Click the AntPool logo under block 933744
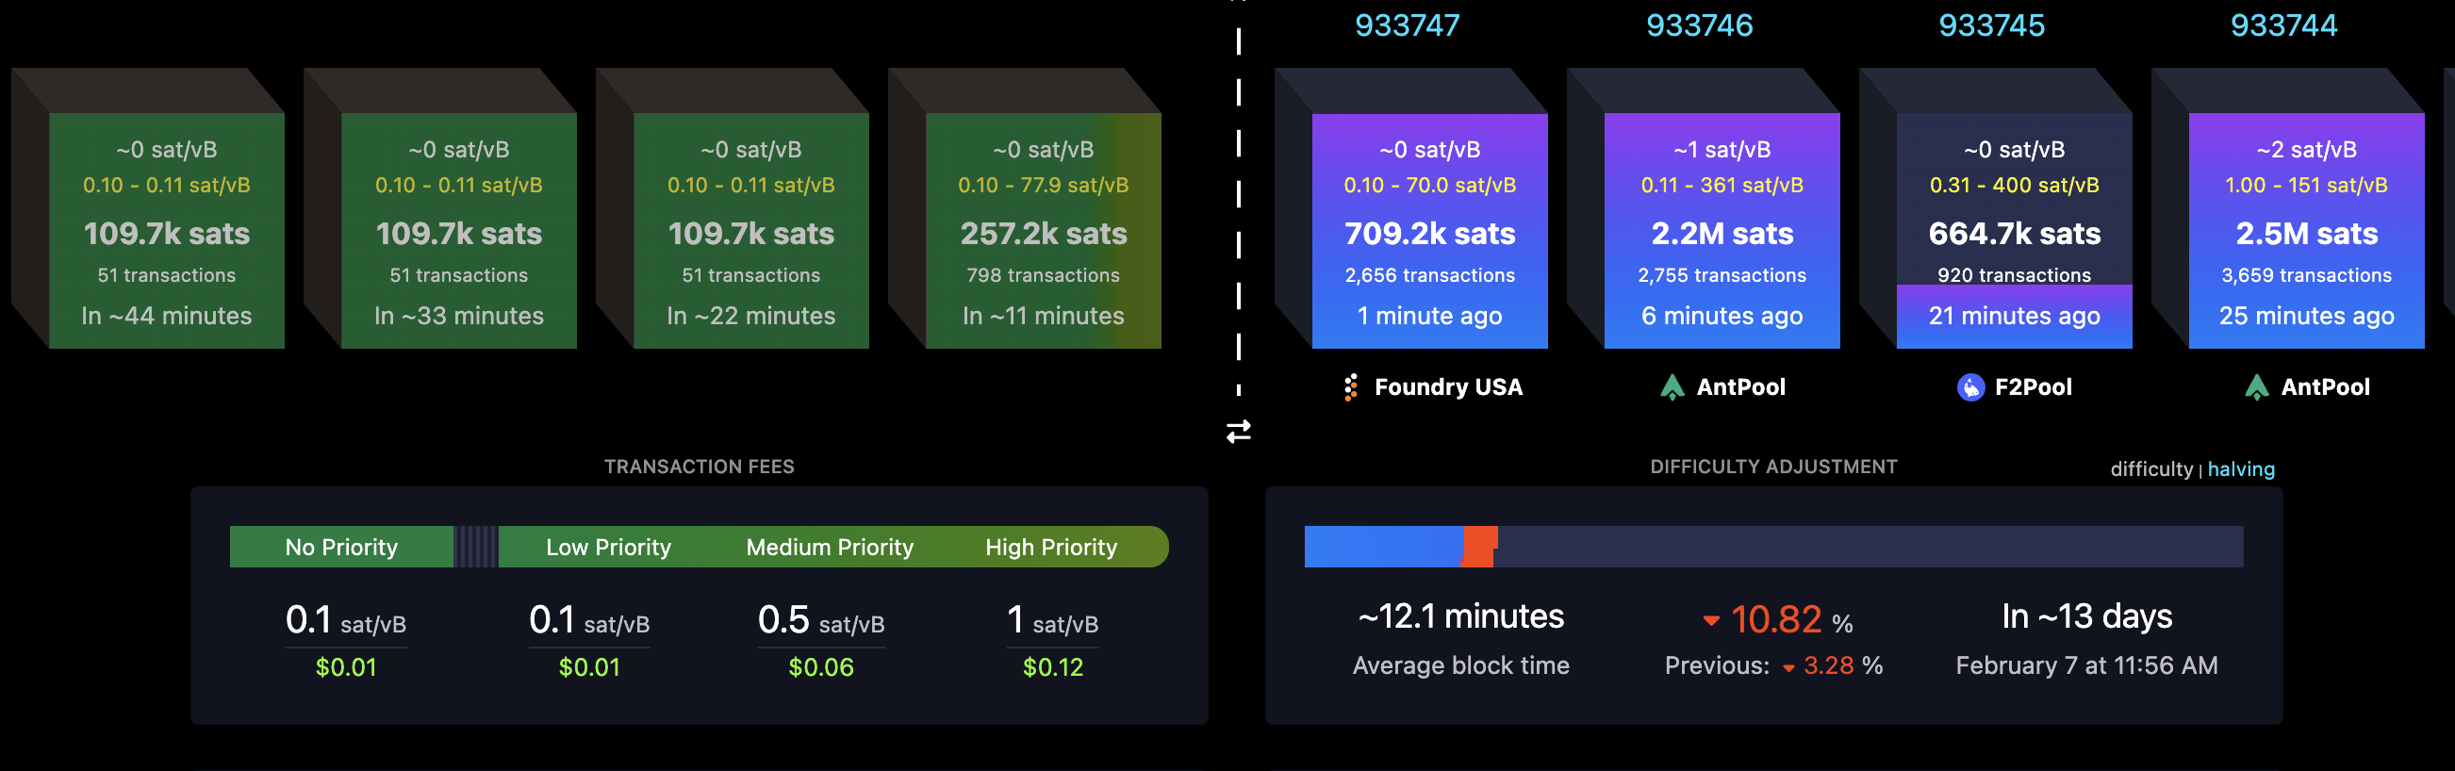Screen dimensions: 2455x771 (x=2256, y=387)
